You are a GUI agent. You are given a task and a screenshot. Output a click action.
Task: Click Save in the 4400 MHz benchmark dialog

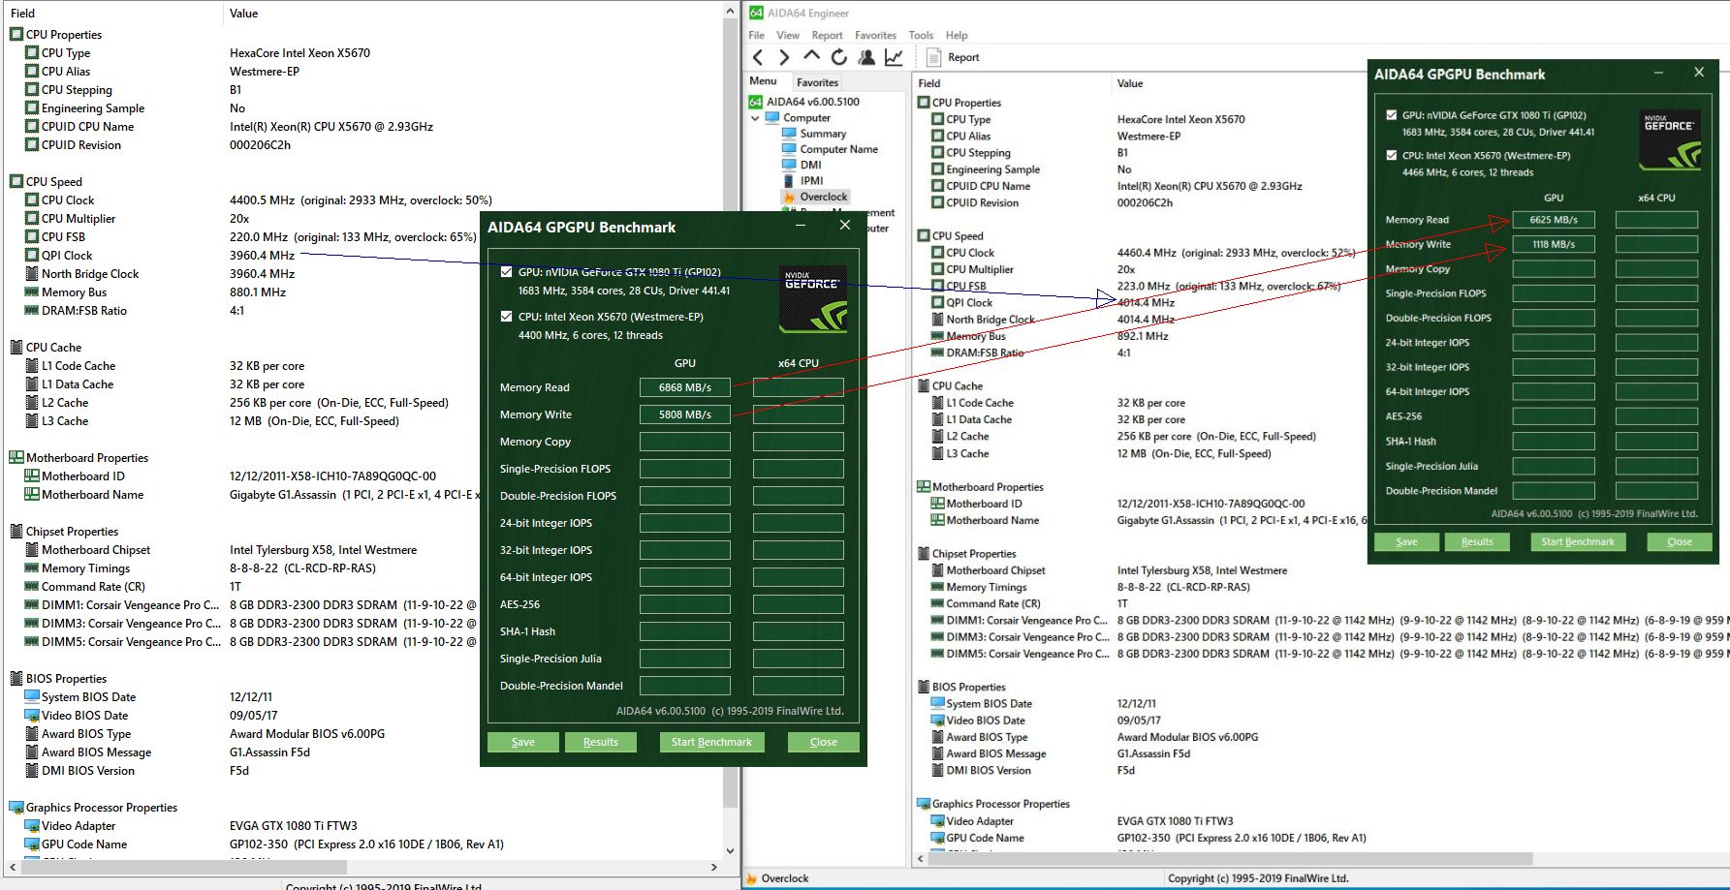pos(523,742)
